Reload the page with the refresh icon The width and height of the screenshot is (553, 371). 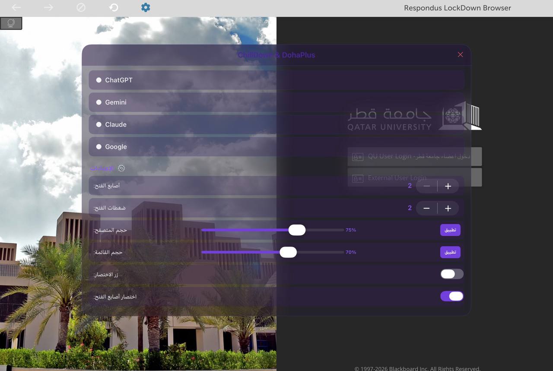tap(114, 7)
